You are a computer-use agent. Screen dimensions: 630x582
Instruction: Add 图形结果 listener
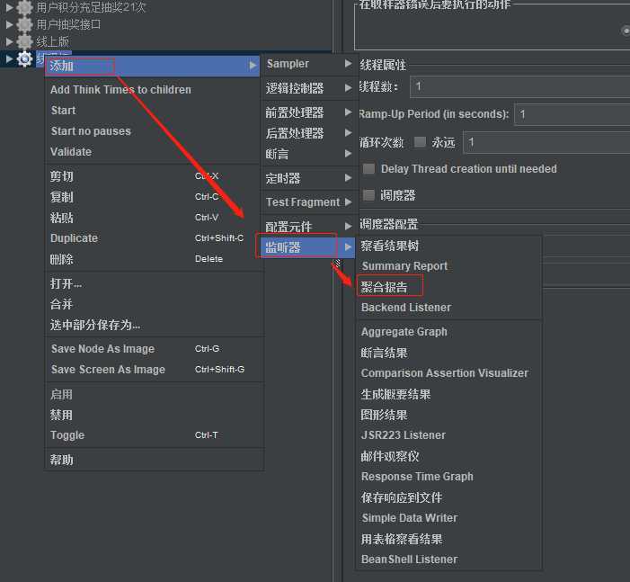click(448, 415)
